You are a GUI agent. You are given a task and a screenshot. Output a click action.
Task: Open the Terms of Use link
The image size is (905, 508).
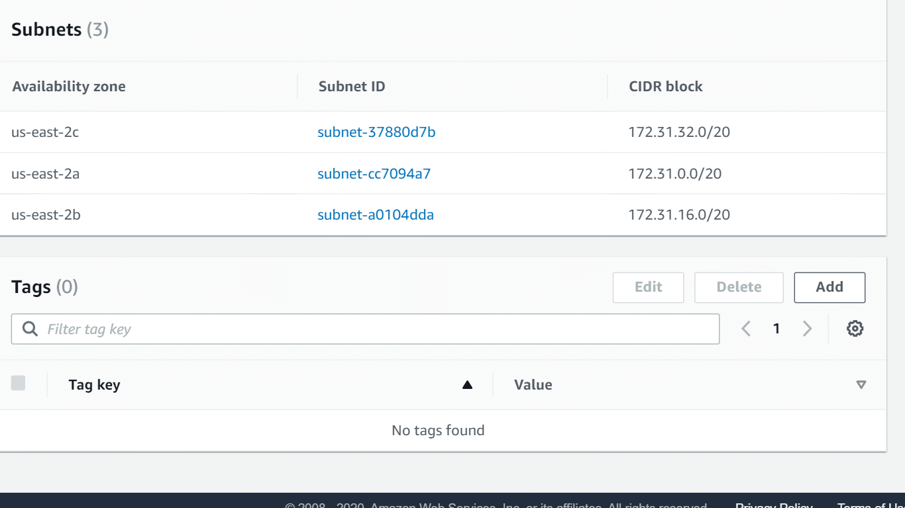pyautogui.click(x=872, y=505)
